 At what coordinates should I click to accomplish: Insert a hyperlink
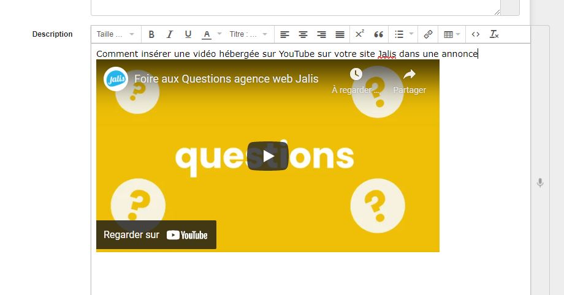(428, 34)
